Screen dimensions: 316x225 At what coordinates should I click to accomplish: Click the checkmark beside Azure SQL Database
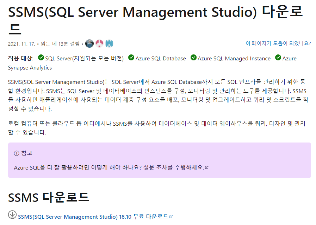click(131, 58)
